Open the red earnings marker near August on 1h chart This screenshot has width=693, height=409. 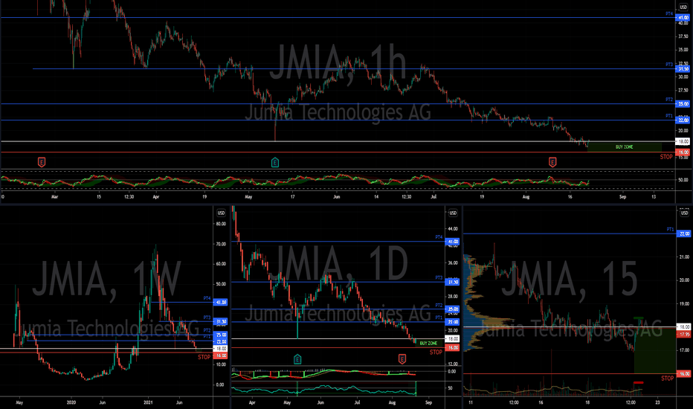[x=552, y=162]
